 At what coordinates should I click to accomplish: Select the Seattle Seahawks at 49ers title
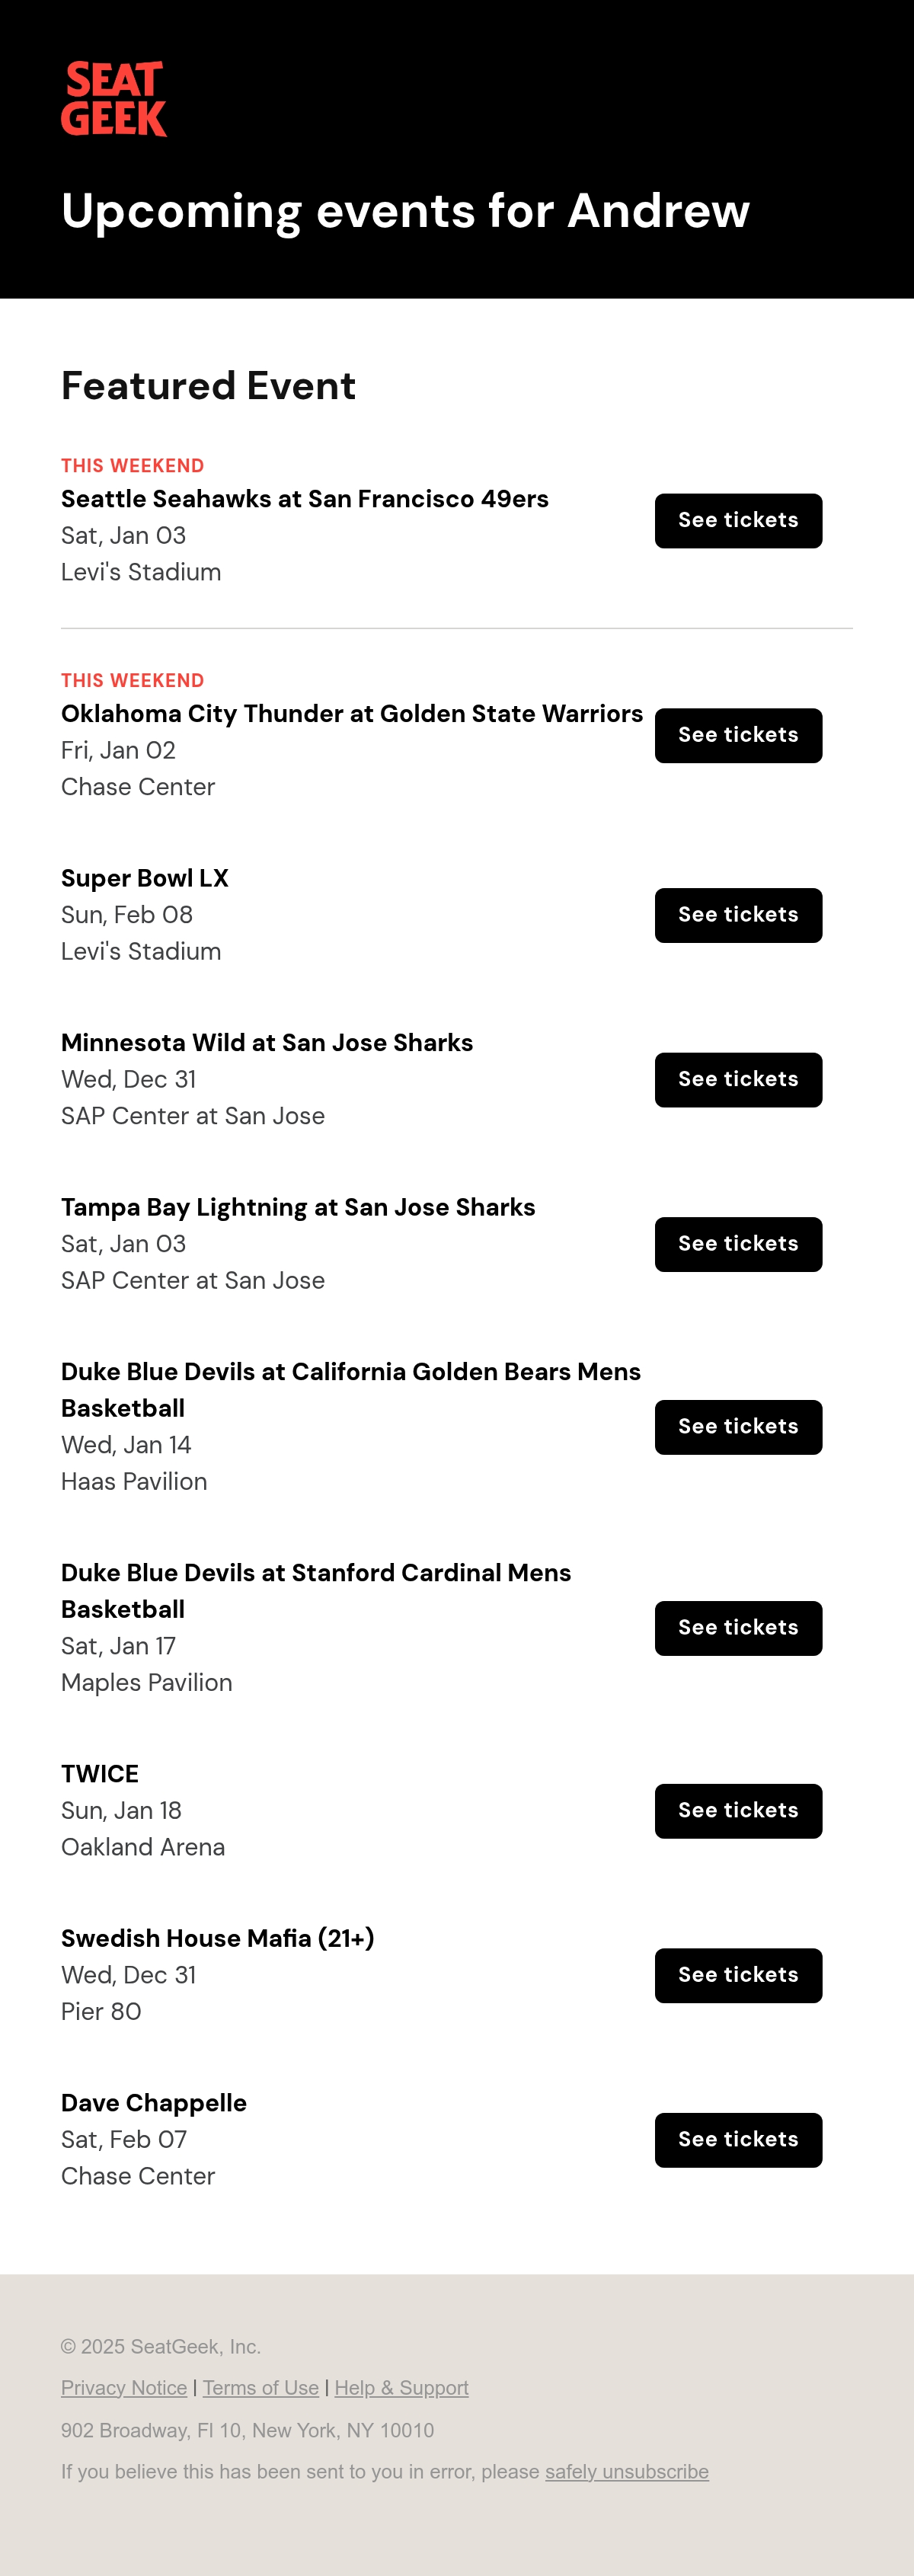pos(305,499)
